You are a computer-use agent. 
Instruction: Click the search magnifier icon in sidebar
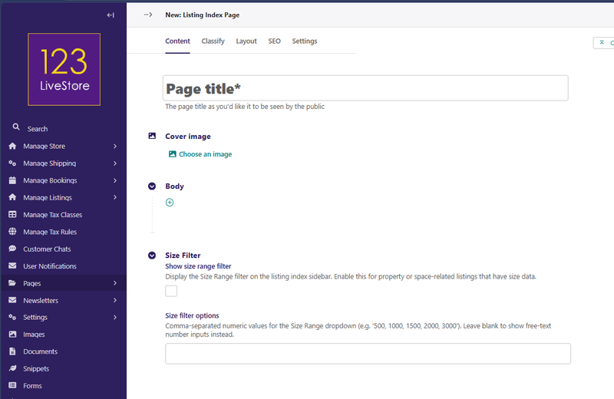15,128
